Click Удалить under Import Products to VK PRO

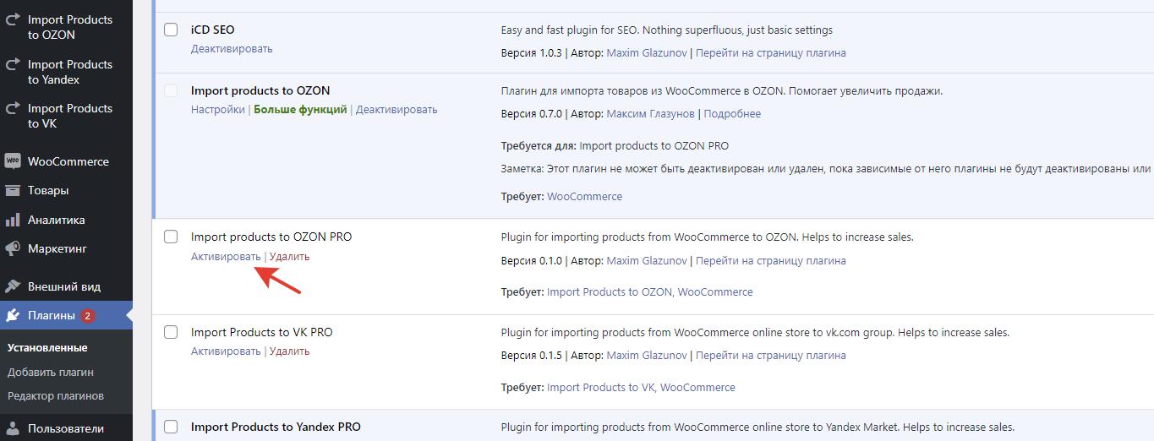point(289,351)
